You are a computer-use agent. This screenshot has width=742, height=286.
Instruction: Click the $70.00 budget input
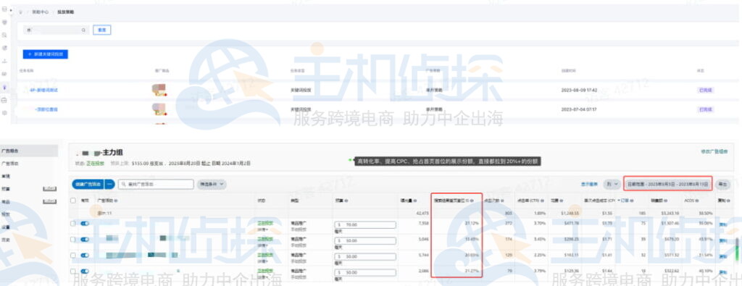click(365, 225)
